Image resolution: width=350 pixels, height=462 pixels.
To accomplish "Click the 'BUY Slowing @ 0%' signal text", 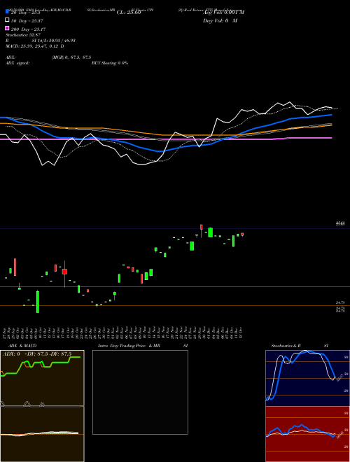I will 110,63.
